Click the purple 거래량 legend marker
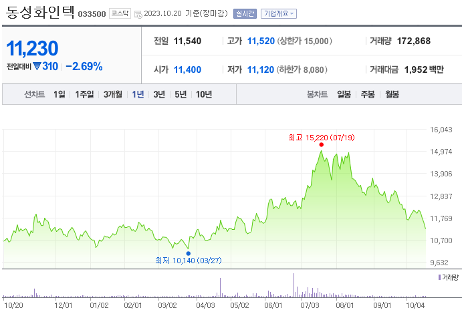This screenshot has height=320, width=462. click(439, 277)
